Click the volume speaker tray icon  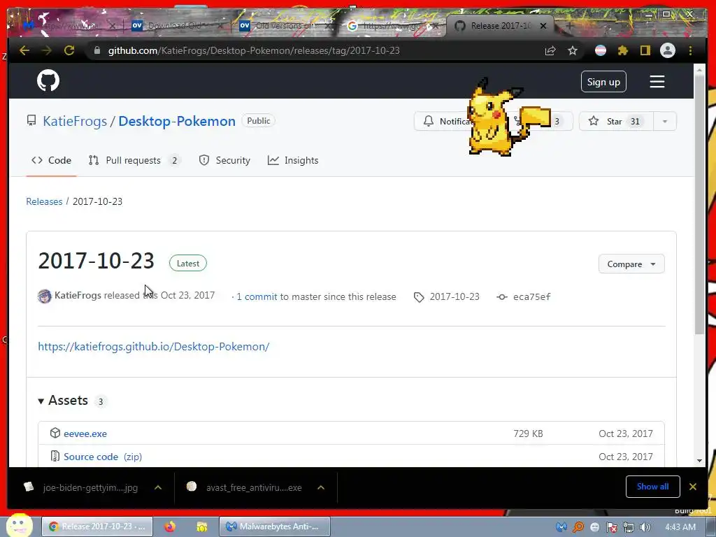(645, 527)
